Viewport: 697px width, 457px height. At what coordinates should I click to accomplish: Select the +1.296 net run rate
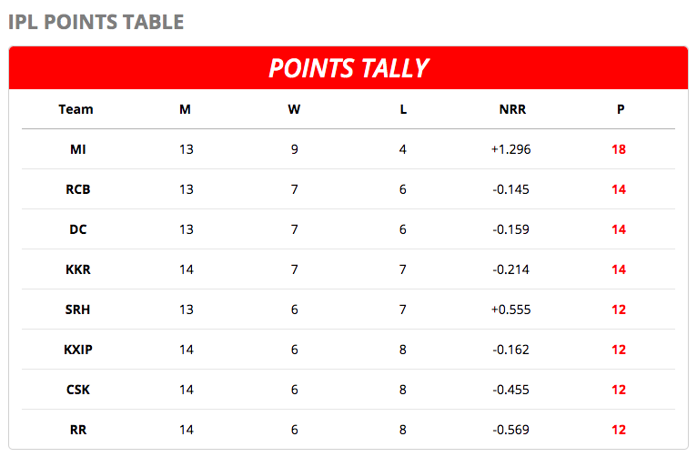[510, 149]
